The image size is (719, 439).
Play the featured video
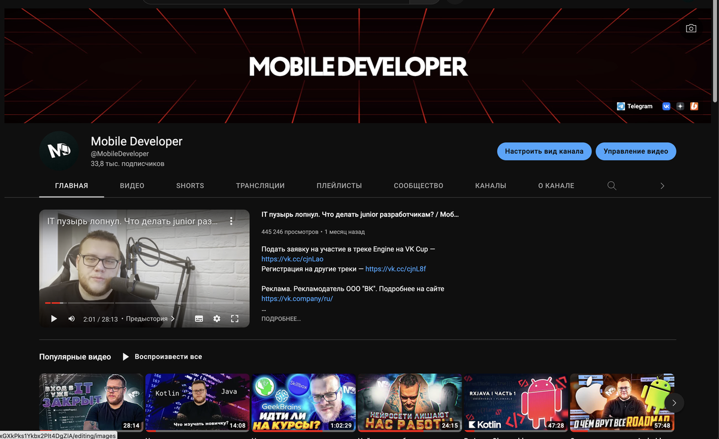tap(54, 319)
